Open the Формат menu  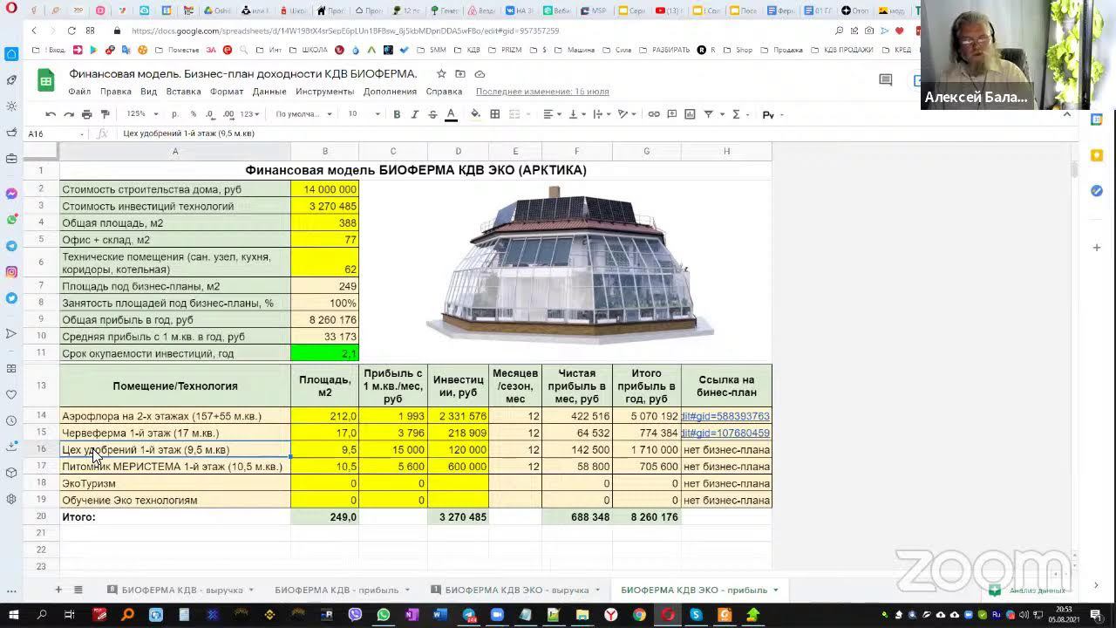point(227,92)
